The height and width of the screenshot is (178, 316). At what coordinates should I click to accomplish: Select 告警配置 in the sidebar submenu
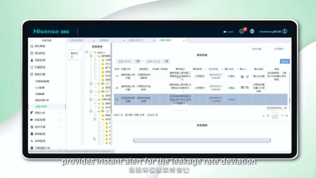(x=40, y=94)
